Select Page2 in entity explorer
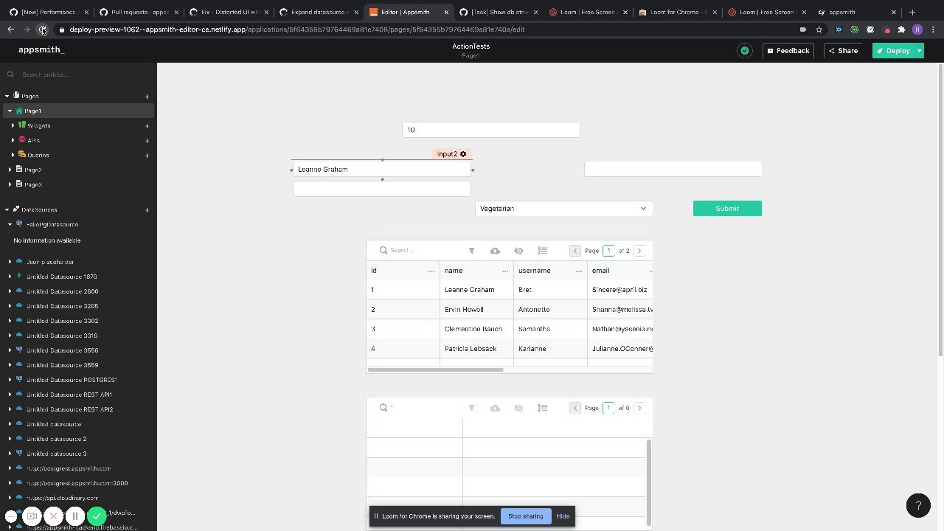This screenshot has width=944, height=531. (x=33, y=170)
